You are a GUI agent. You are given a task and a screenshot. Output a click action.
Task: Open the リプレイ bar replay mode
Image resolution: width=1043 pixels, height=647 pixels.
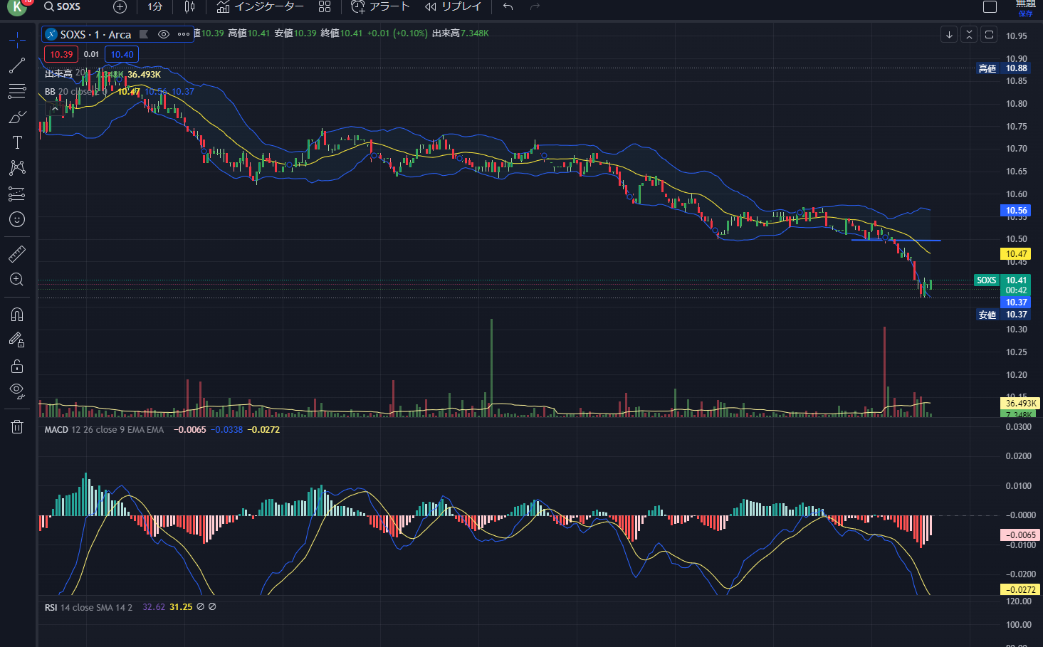pyautogui.click(x=453, y=7)
